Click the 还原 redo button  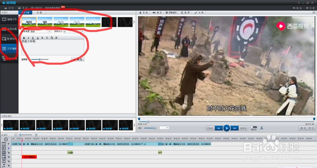[310, 8]
